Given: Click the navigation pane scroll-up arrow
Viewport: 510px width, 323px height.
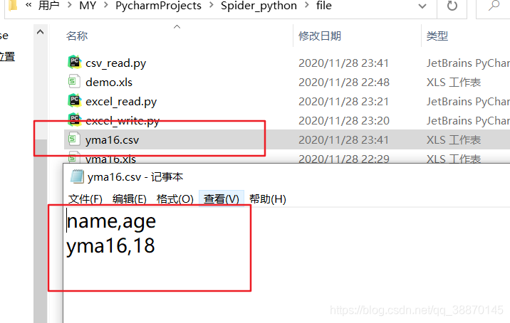Looking at the screenshot, I should (x=41, y=32).
